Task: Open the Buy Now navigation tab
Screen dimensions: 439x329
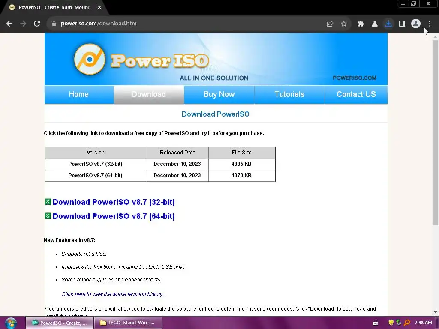Action: (x=219, y=95)
